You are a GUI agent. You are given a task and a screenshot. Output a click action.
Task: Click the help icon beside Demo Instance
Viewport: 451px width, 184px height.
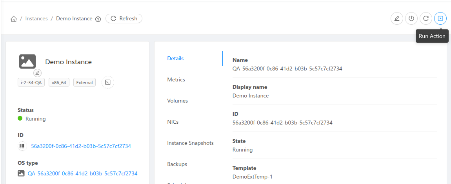[x=98, y=19]
